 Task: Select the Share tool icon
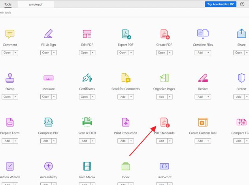(x=241, y=33)
